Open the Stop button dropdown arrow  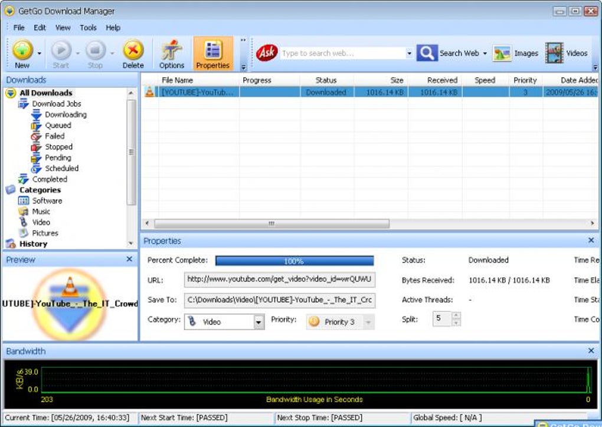pos(112,53)
